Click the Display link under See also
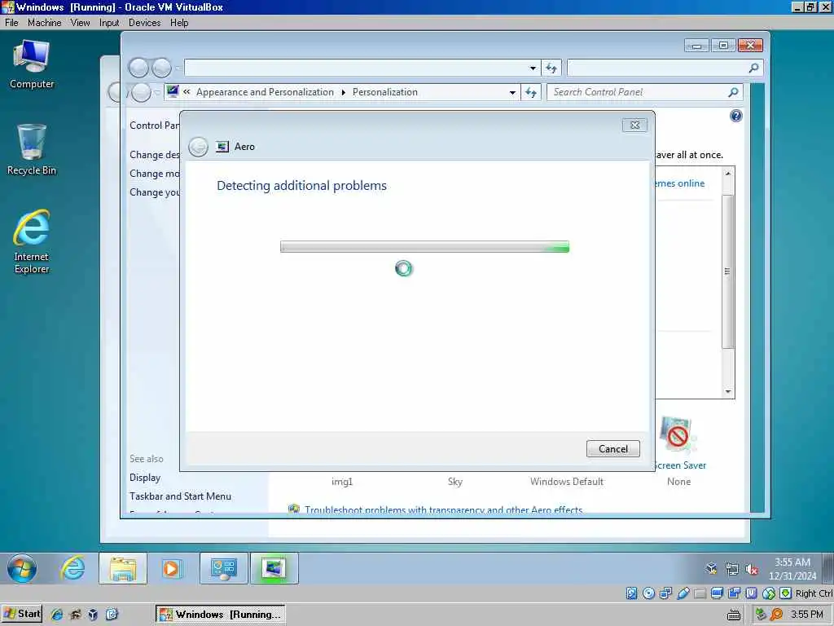 coord(145,478)
